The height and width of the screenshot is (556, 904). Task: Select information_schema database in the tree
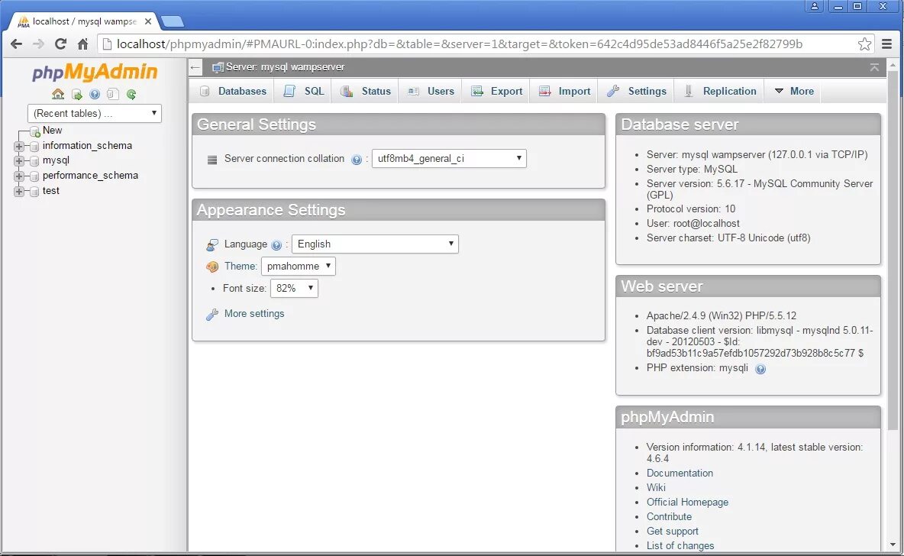(87, 146)
